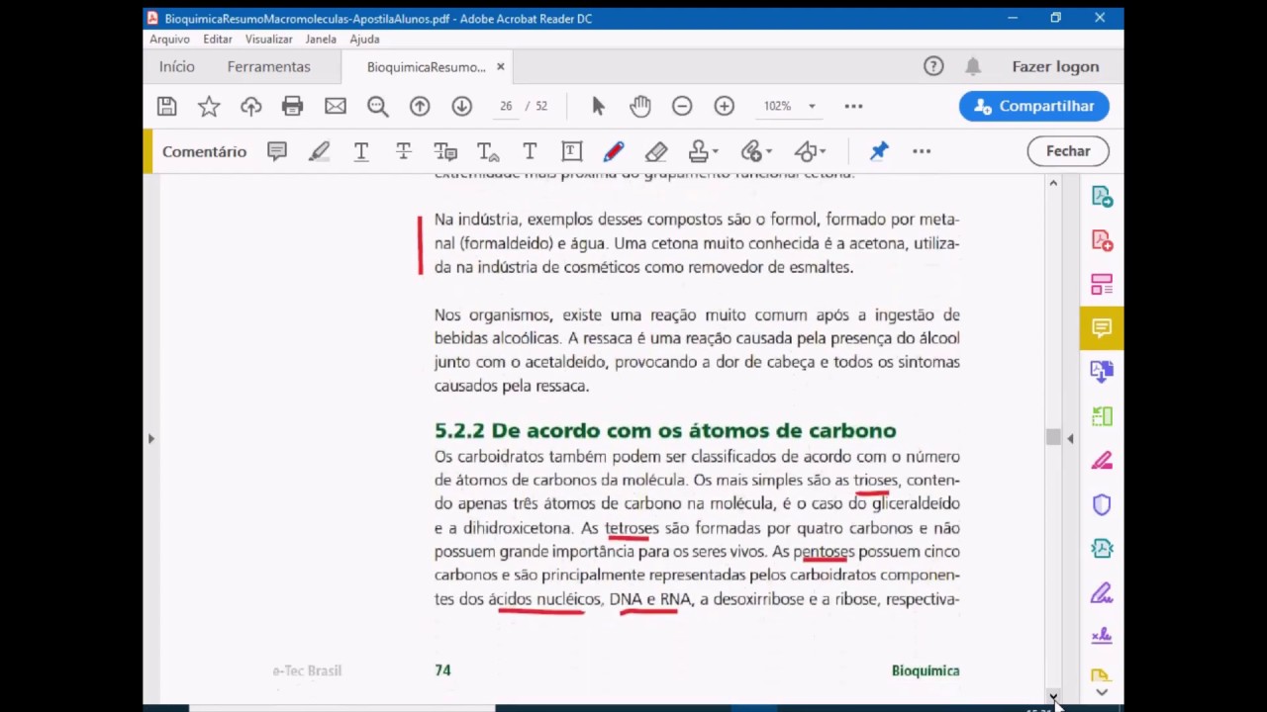
Task: Select the eraser tool
Action: tap(656, 151)
